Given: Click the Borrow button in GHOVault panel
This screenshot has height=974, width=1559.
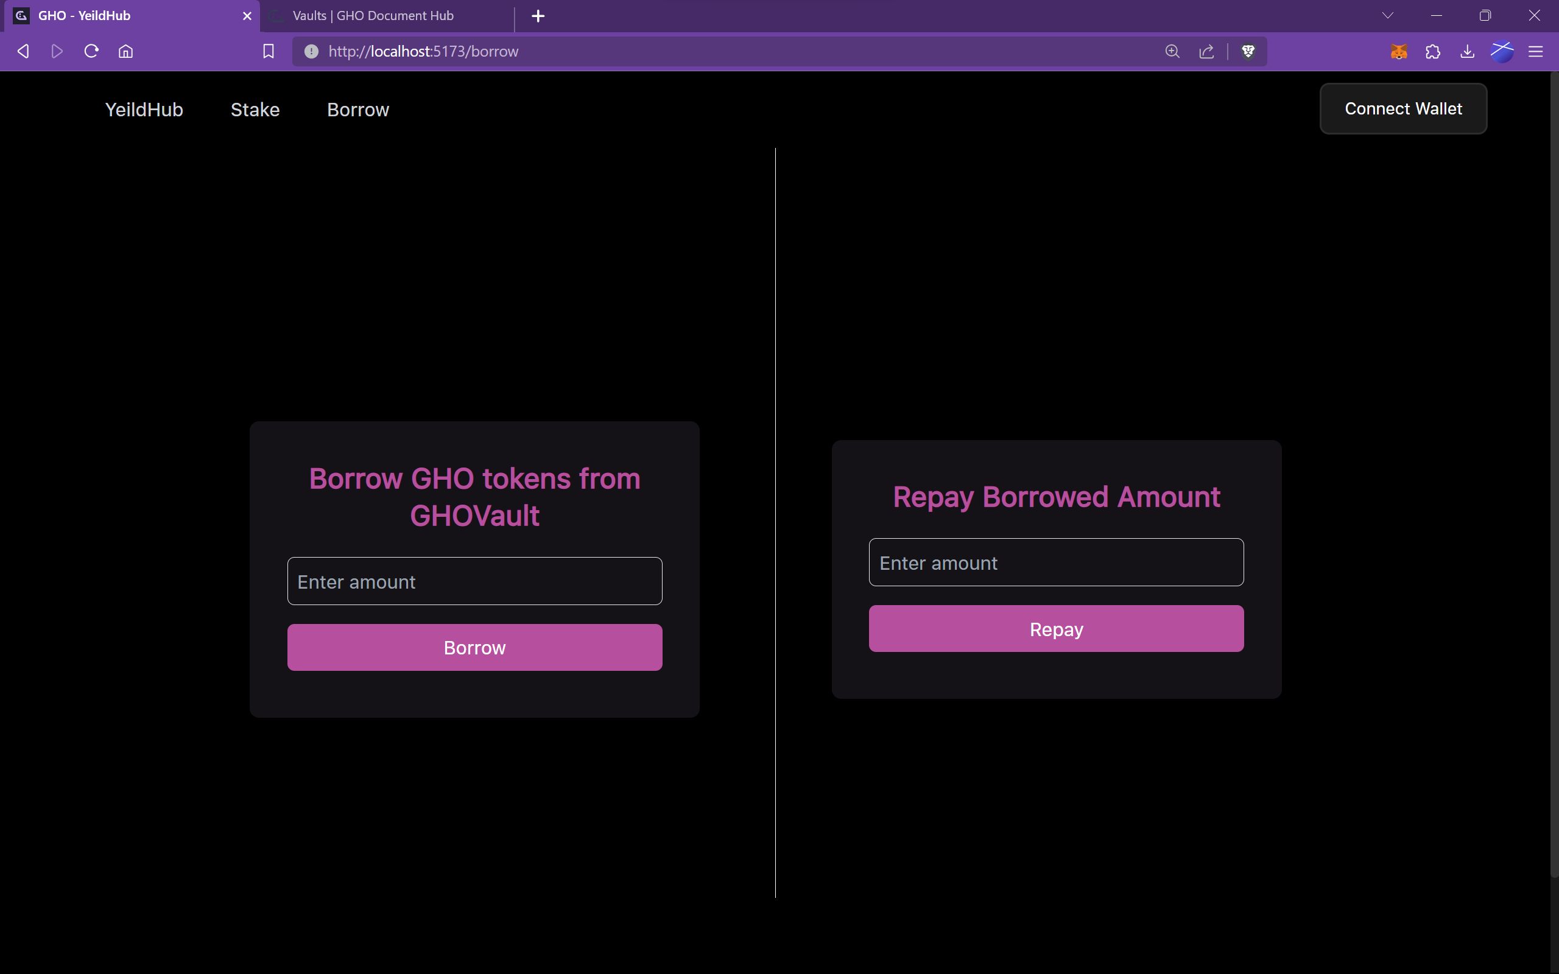Looking at the screenshot, I should coord(475,646).
